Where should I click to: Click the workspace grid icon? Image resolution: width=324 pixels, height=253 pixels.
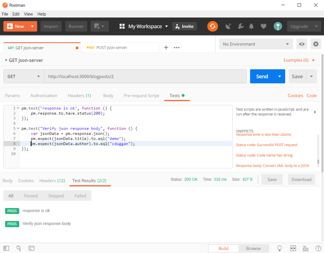click(x=122, y=26)
